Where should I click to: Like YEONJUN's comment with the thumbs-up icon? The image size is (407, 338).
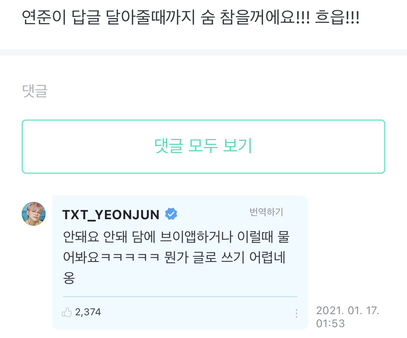pos(67,312)
